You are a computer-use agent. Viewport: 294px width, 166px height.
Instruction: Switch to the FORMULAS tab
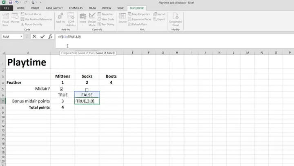76,8
